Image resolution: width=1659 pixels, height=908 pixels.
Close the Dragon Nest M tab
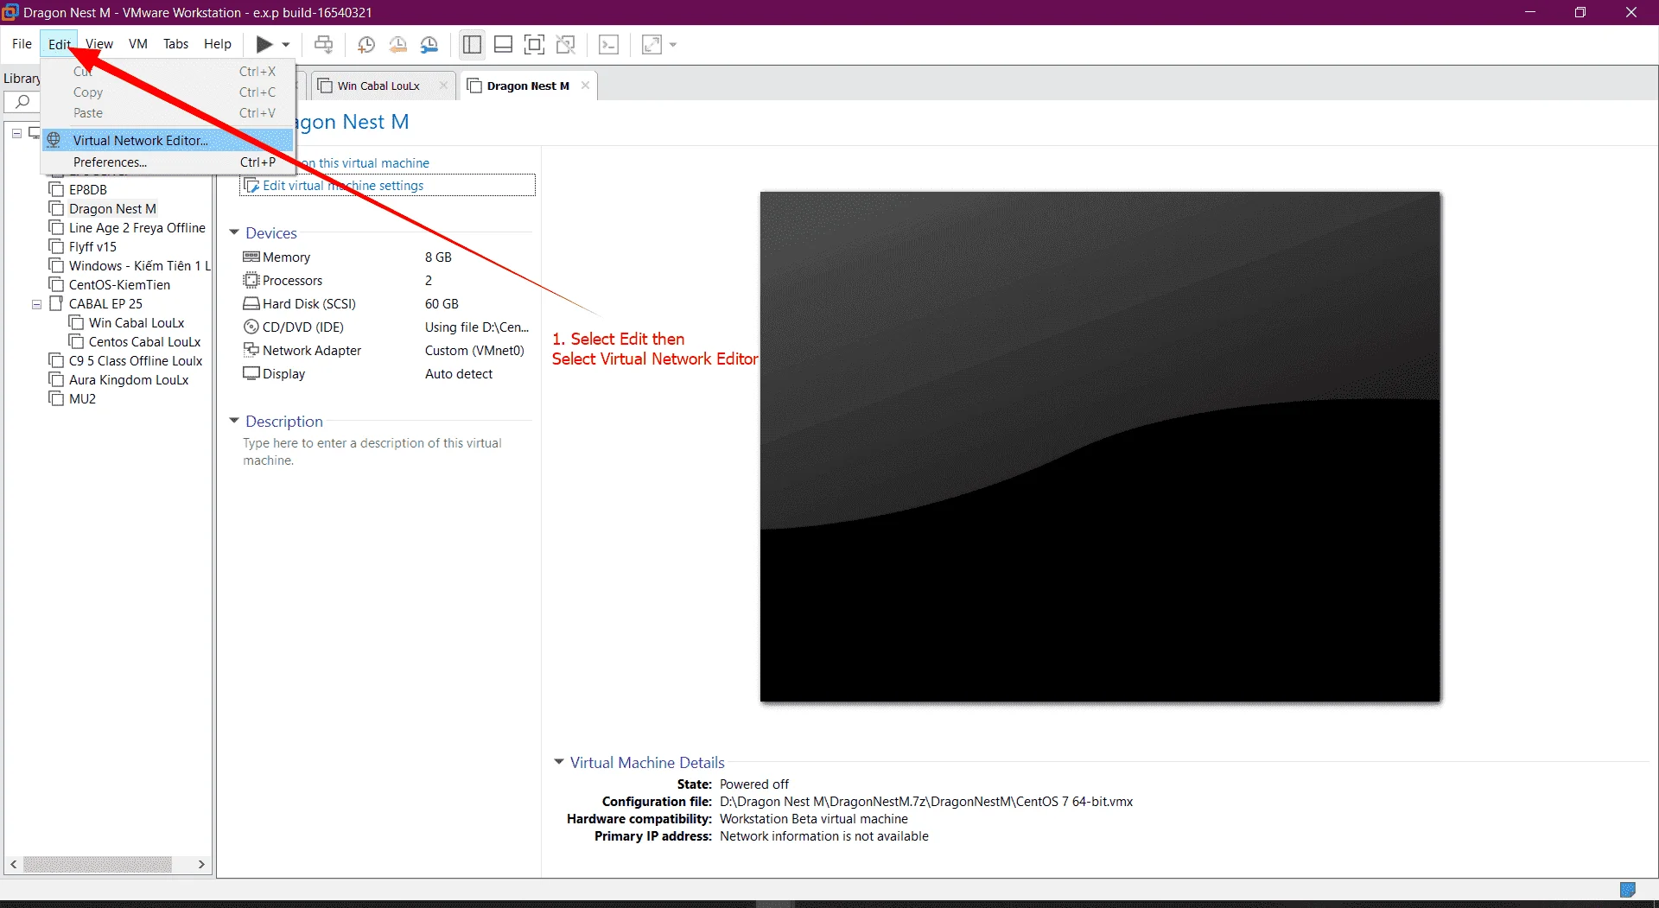click(585, 86)
